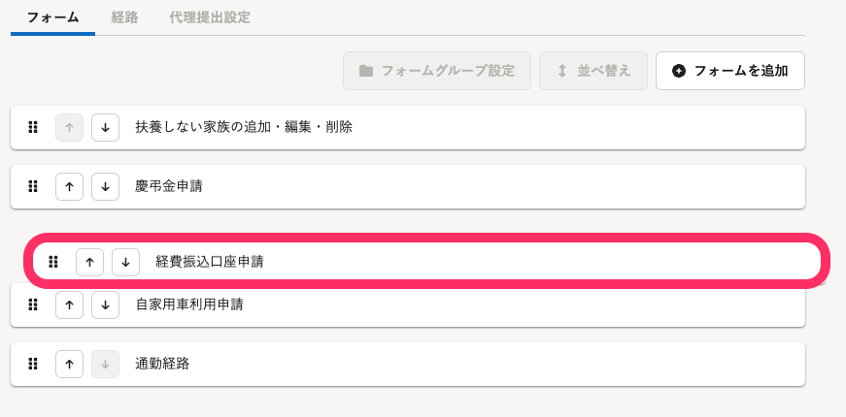Open the 通勤経路 form row
Image resolution: width=846 pixels, height=417 pixels.
pos(408,365)
